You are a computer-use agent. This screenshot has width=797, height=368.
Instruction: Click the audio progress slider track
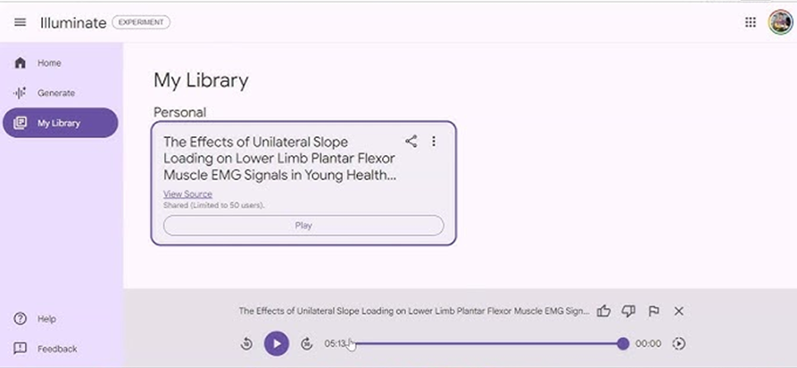[488, 344]
